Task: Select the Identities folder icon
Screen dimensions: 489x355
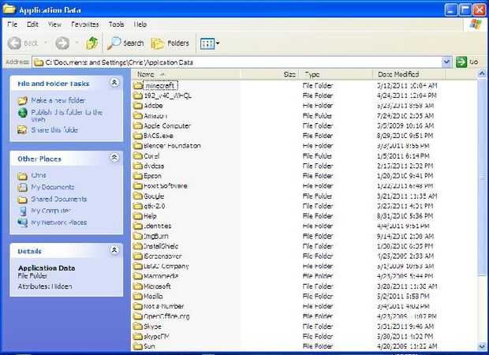Action: tap(138, 226)
